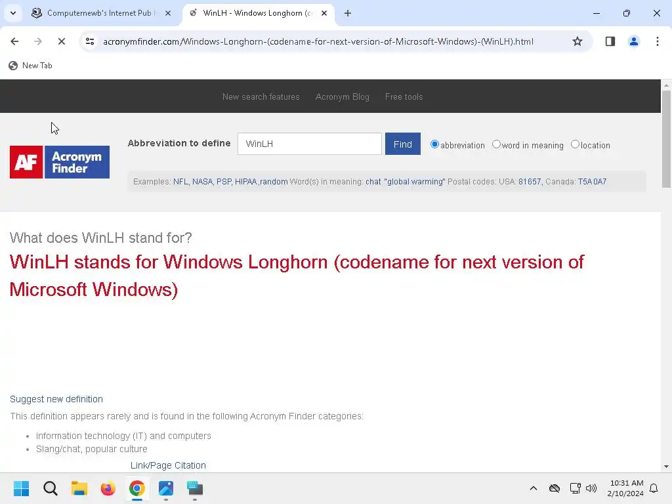Go back to the previous page
This screenshot has width=672, height=504.
(14, 41)
